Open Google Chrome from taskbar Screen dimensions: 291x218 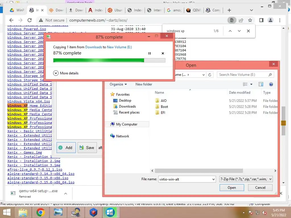40,212
